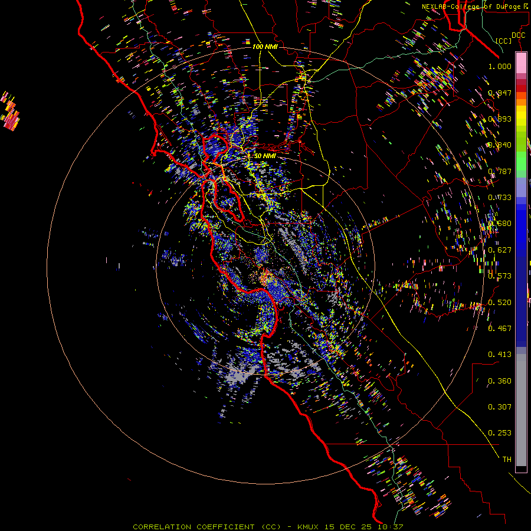Image resolution: width=531 pixels, height=531 pixels.
Task: Click the 0.787 legend value
Action: click(500, 171)
